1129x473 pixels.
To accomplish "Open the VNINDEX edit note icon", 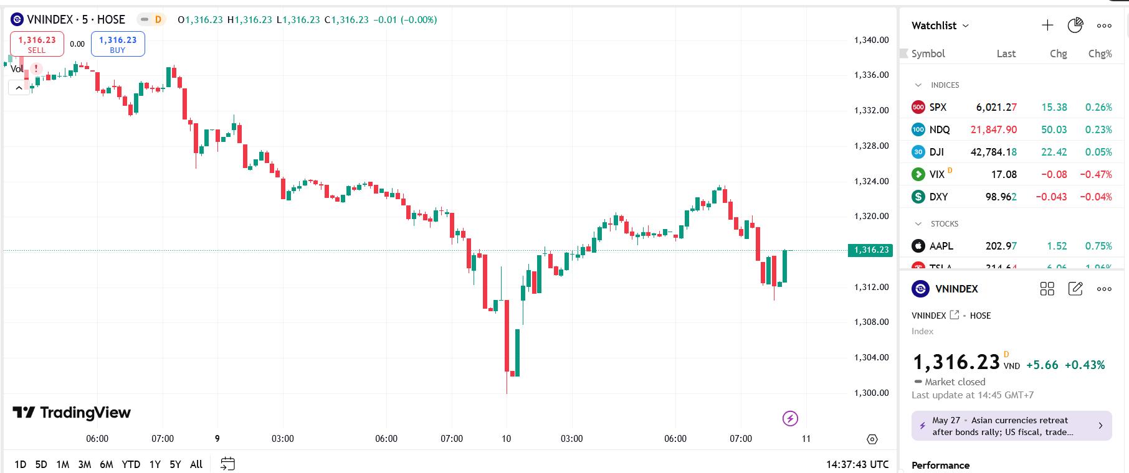I will (1075, 289).
